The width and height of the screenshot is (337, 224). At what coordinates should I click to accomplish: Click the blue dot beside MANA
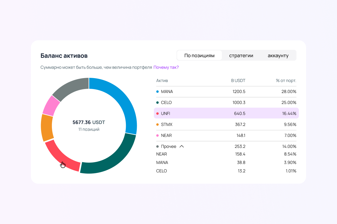coord(157,92)
